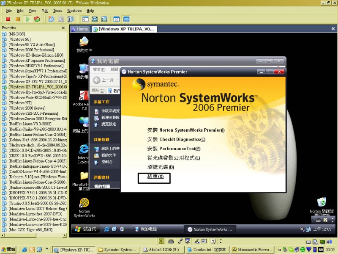Screen dimensions: 338x254
Task: Open the Windows menu
Action: point(74,10)
